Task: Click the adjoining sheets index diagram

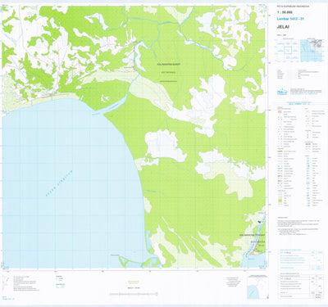Action: [x=288, y=50]
